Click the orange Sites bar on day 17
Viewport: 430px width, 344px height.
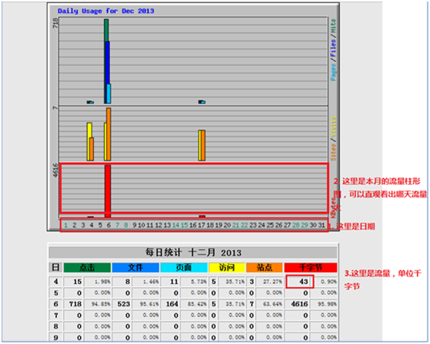click(x=203, y=146)
